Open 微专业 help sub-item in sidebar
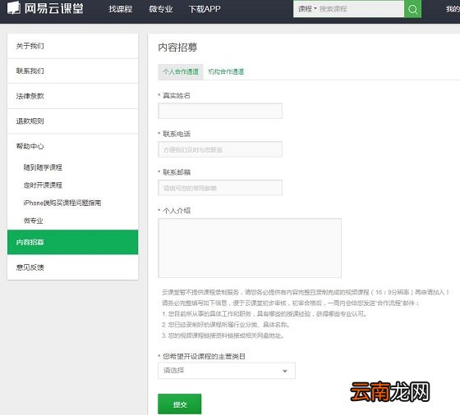Viewport: 460px width, 415px height. tap(33, 221)
